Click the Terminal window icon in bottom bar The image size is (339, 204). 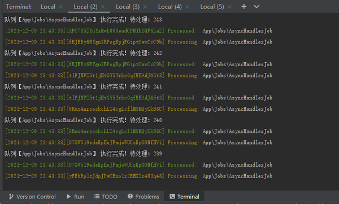pyautogui.click(x=172, y=196)
